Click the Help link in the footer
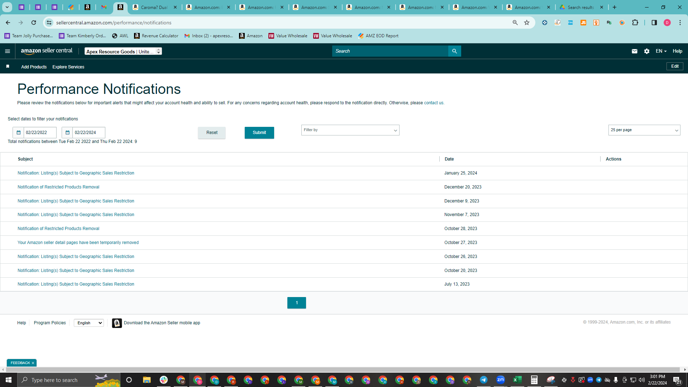The height and width of the screenshot is (387, 688). [21, 323]
